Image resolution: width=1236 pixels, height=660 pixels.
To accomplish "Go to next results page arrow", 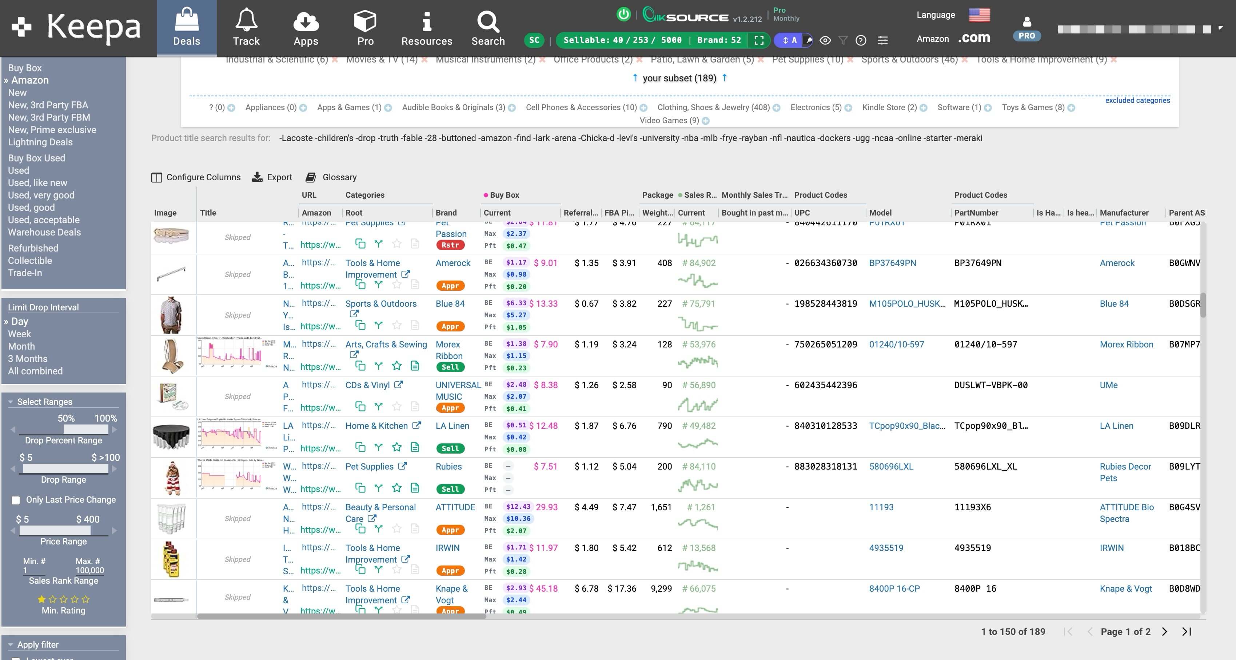I will coord(1164,632).
